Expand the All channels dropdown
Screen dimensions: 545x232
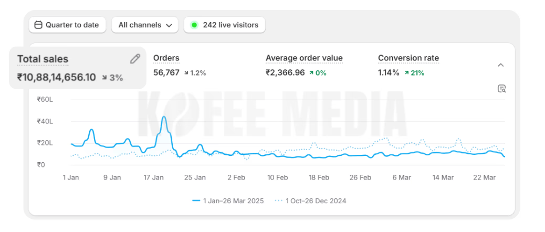(x=145, y=25)
